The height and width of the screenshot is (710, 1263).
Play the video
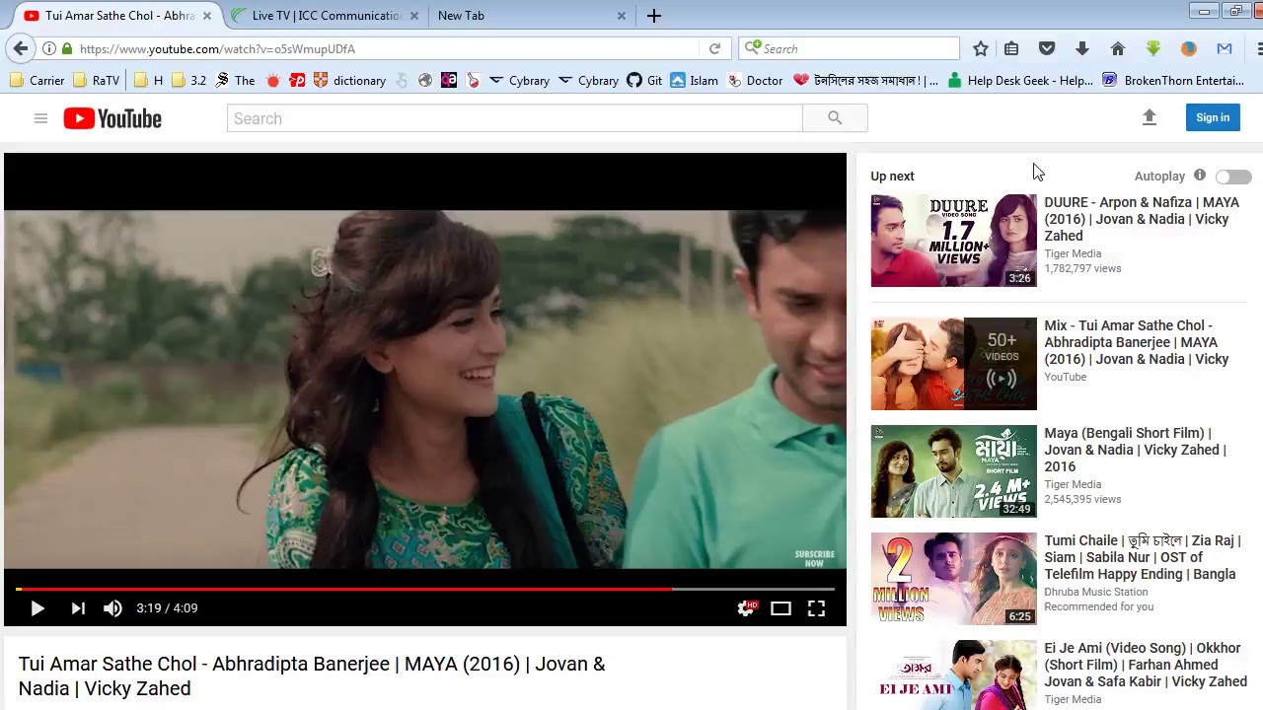tap(37, 608)
